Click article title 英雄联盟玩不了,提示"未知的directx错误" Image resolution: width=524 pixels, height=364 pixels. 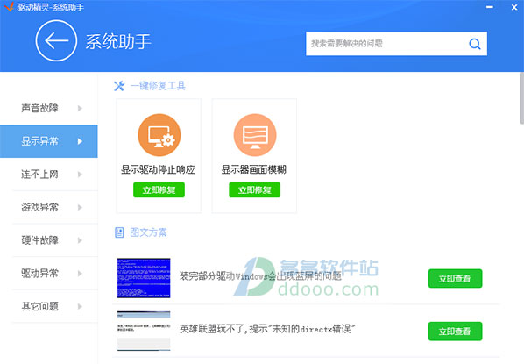pos(267,329)
